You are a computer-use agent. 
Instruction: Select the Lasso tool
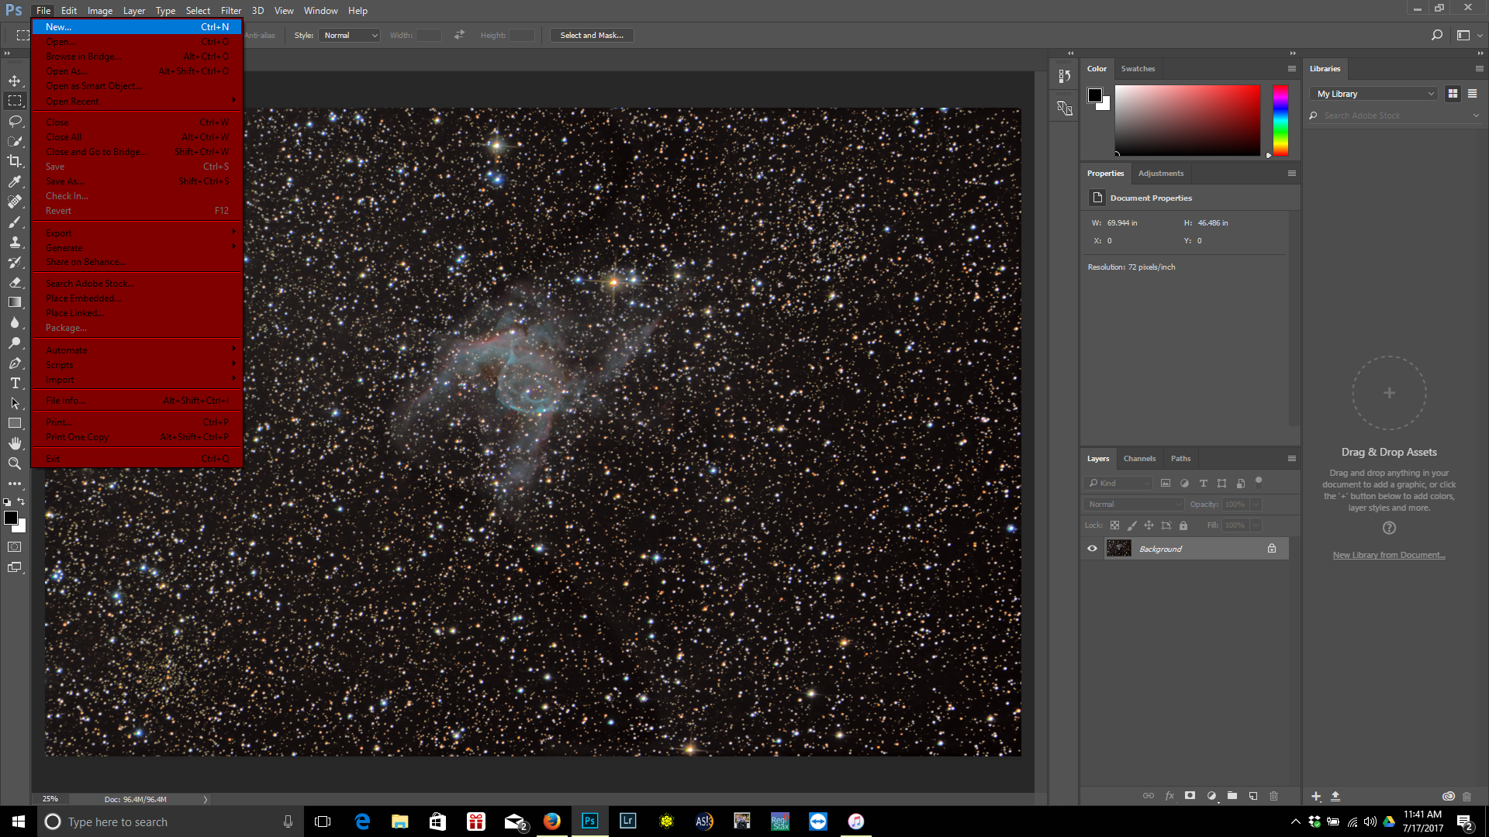pyautogui.click(x=15, y=121)
